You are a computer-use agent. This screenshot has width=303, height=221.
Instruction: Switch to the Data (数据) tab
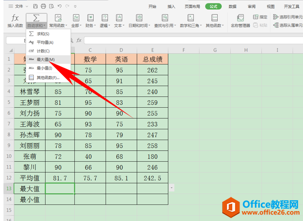tap(233, 6)
